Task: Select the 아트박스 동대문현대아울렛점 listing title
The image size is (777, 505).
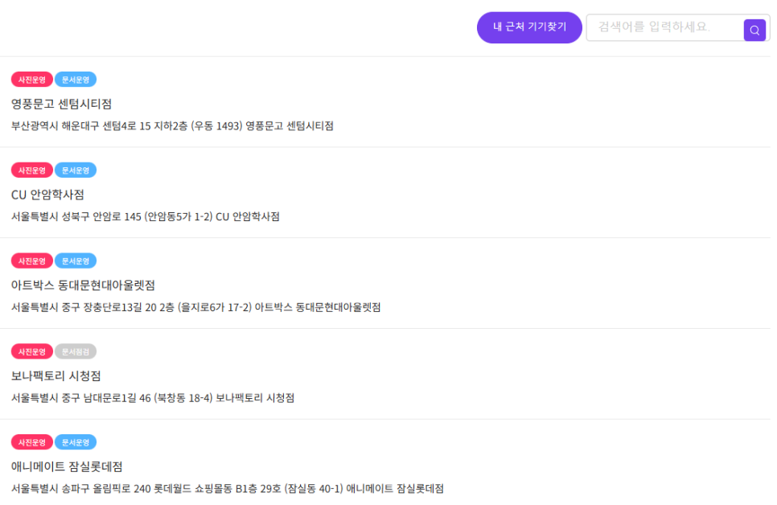Action: 83,285
